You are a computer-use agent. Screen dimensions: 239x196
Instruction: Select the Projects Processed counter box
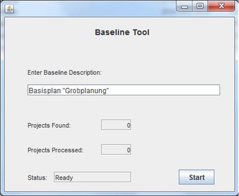point(116,150)
